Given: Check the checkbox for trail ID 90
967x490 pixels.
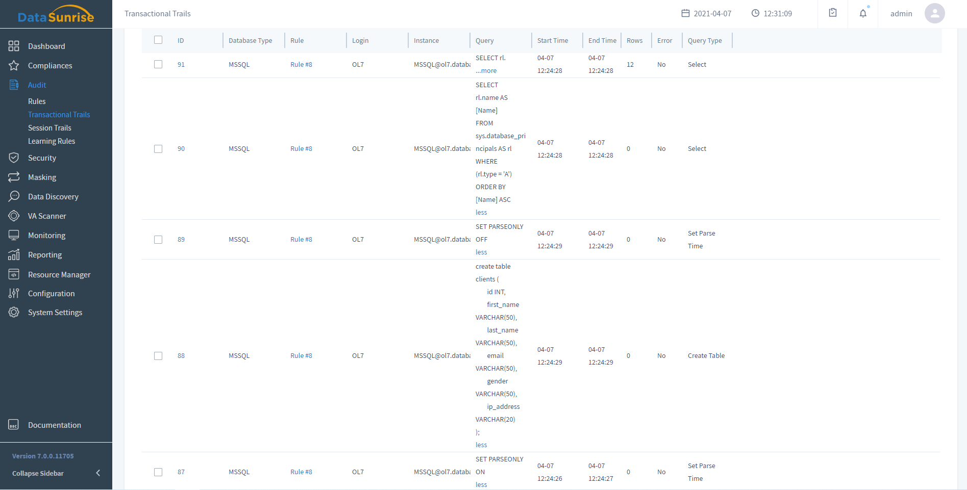Looking at the screenshot, I should [158, 149].
